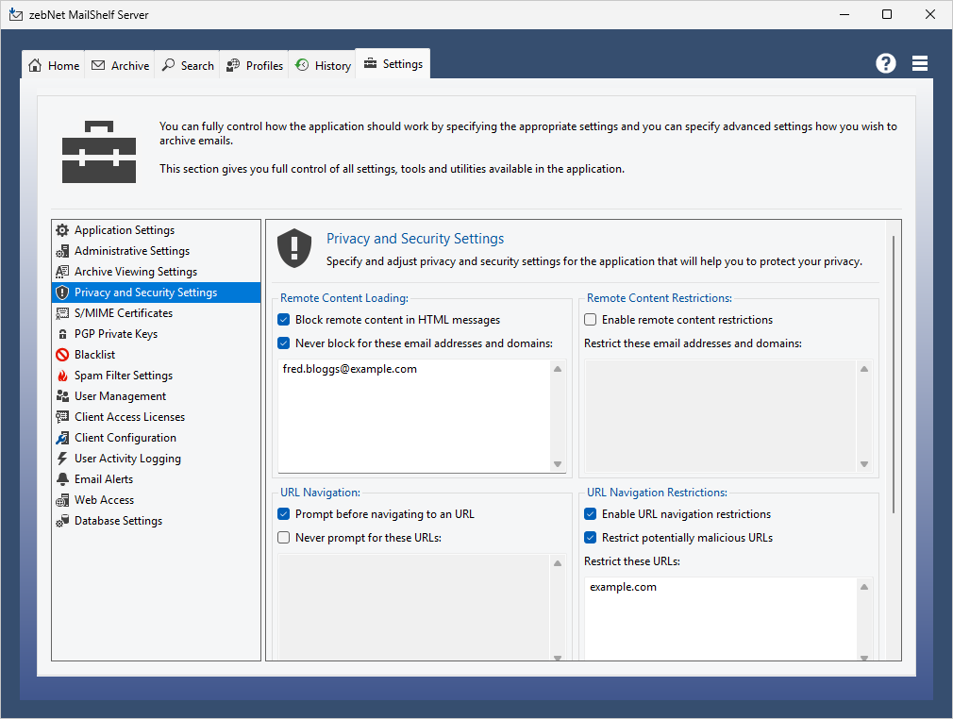The height and width of the screenshot is (719, 953).
Task: Click the Blacklist prohibition icon
Action: (x=62, y=355)
